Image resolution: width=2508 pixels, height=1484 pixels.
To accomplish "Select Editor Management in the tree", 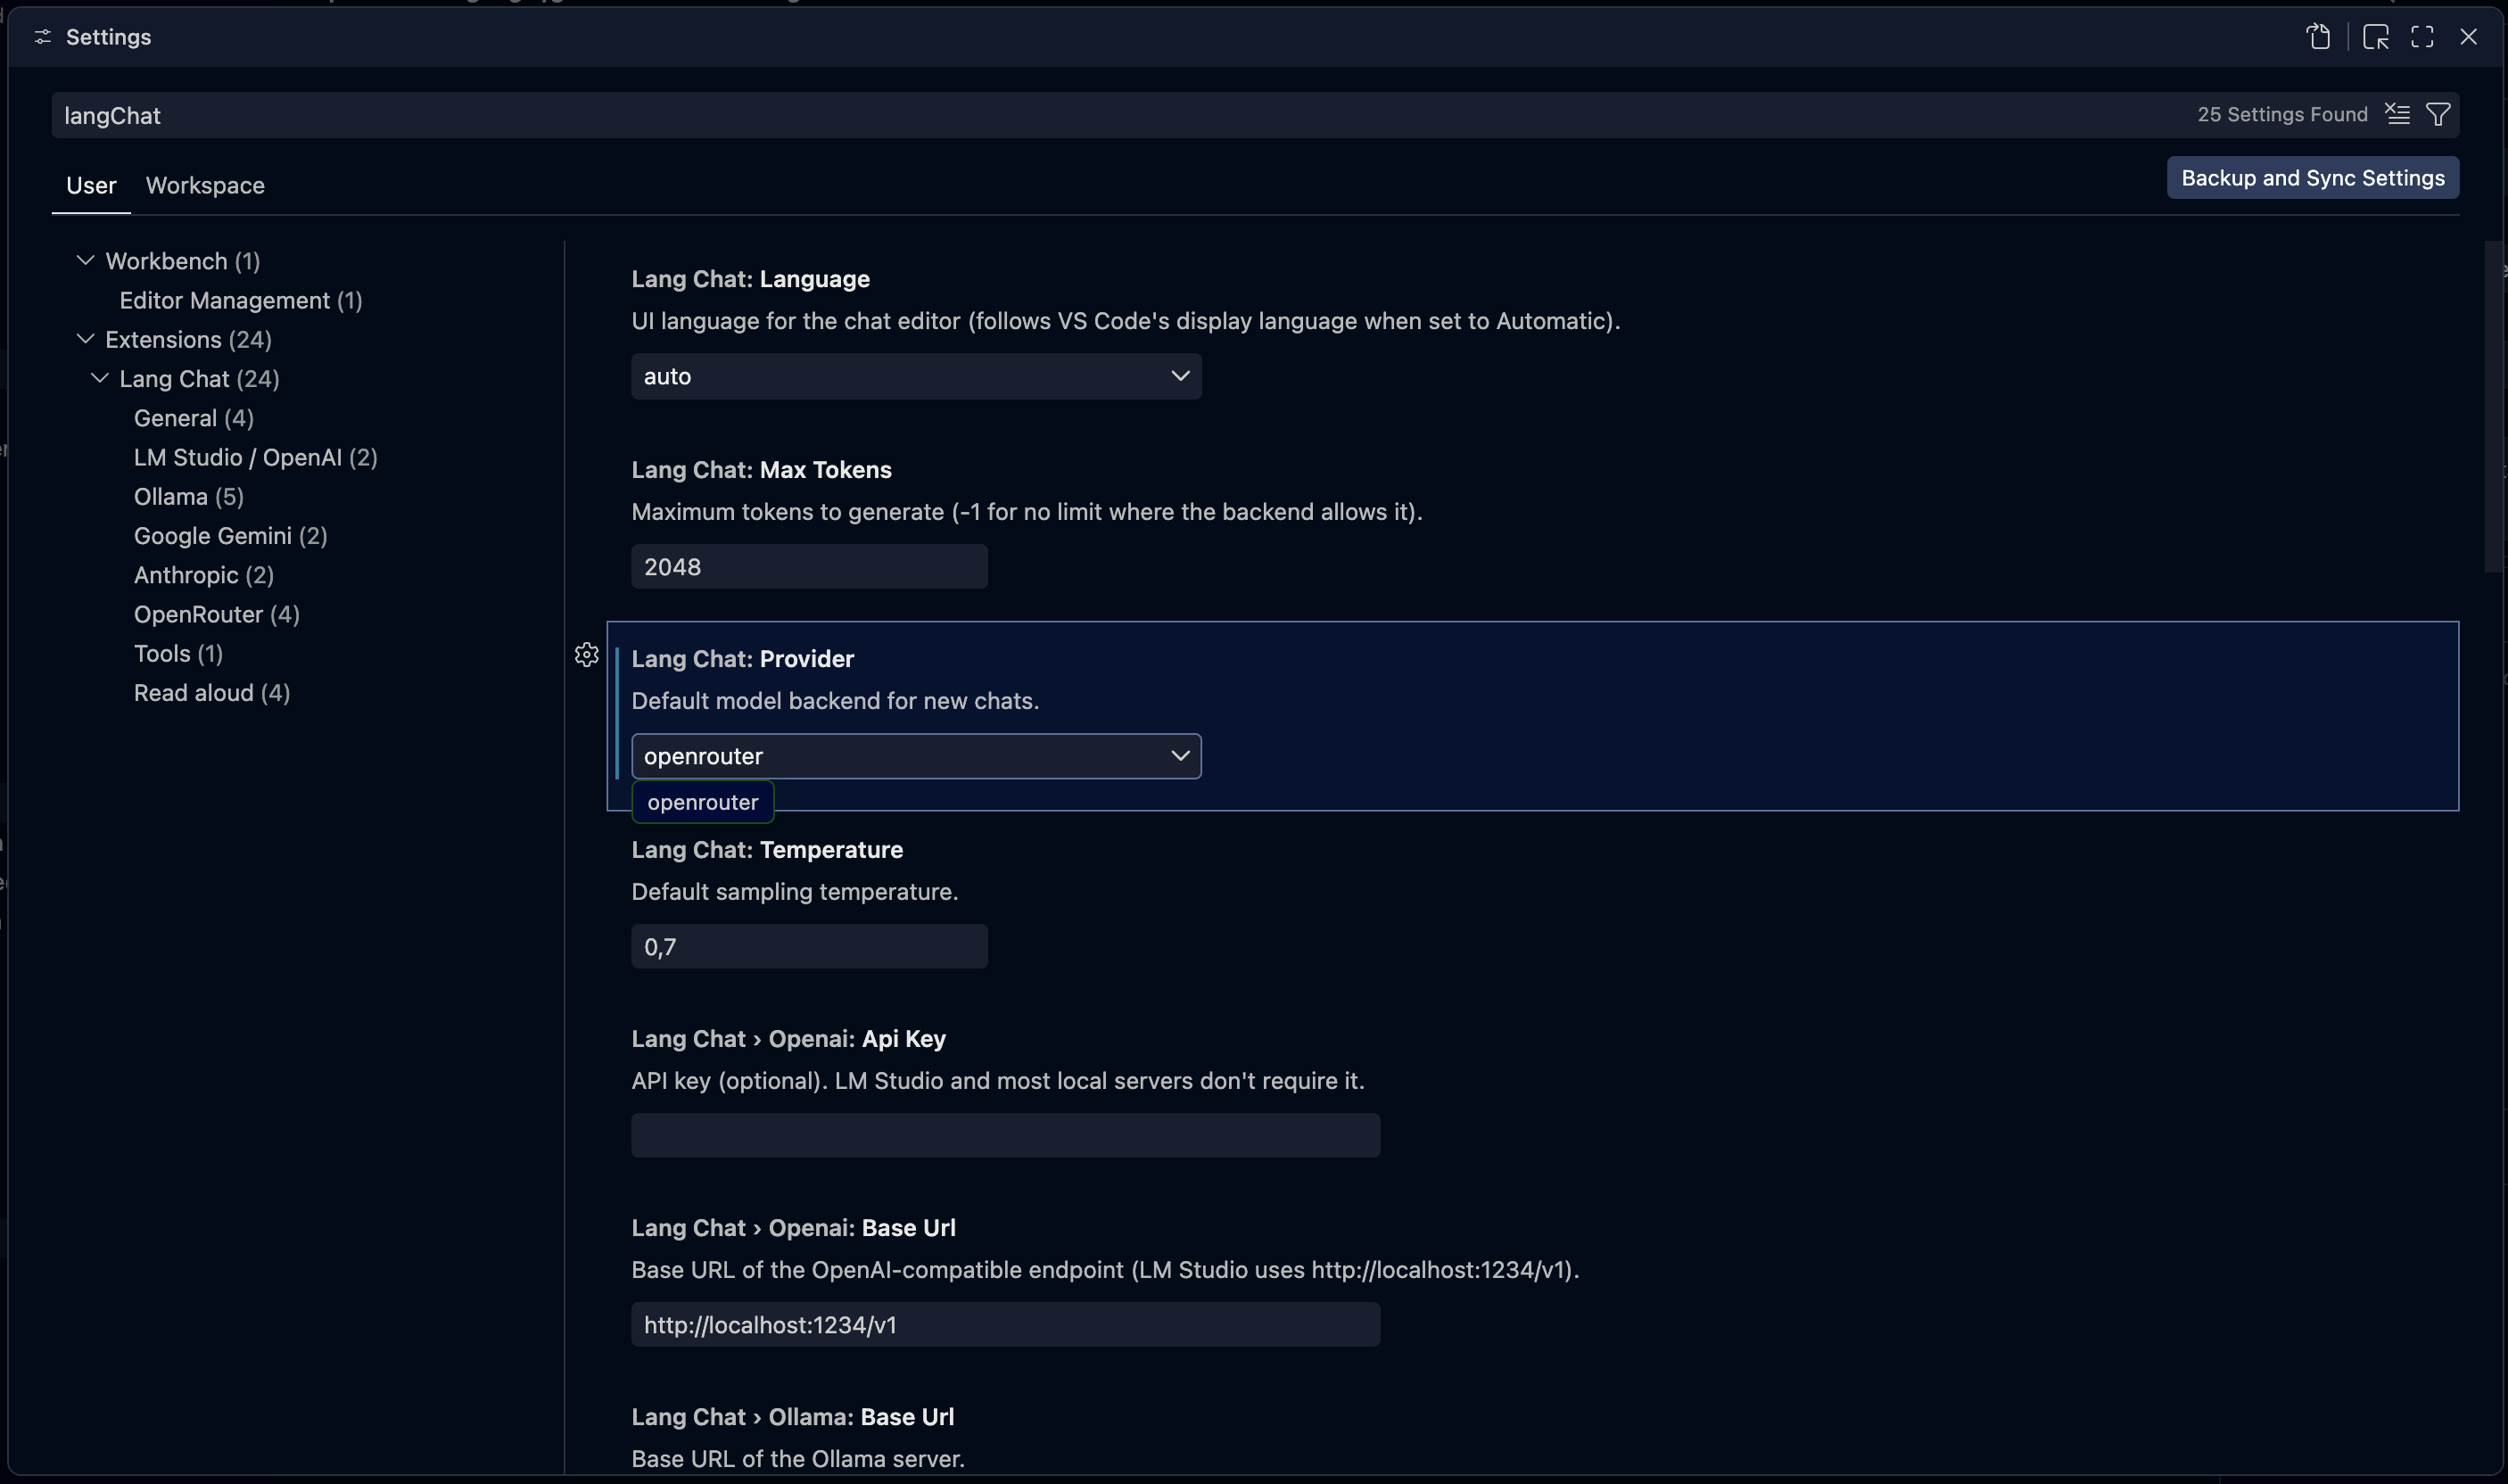I will 241,300.
